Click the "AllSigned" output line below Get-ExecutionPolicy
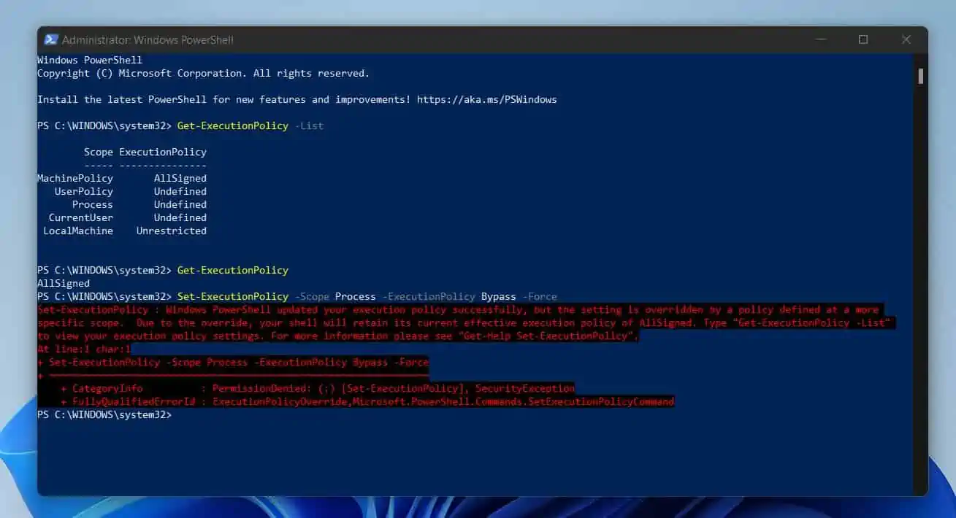 tap(64, 283)
